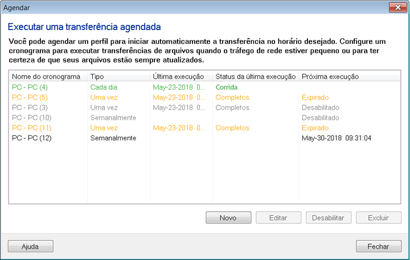The height and width of the screenshot is (260, 410).
Task: Sort by Tipo column header
Action: [x=118, y=77]
